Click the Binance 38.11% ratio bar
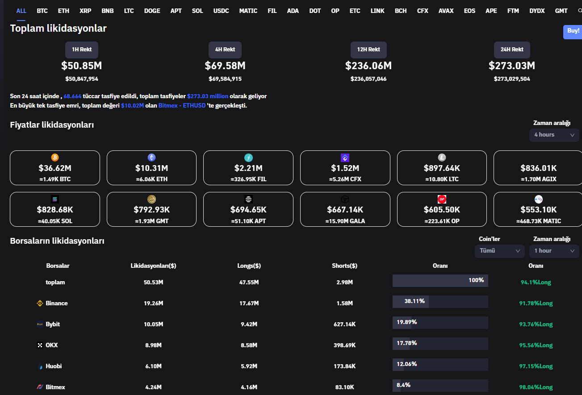Screen dimensions: 582x395 440,302
